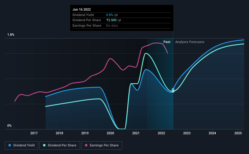Click the teal Dividend Per Share data marker
Screen dimensions: 249x154
tap(173, 91)
